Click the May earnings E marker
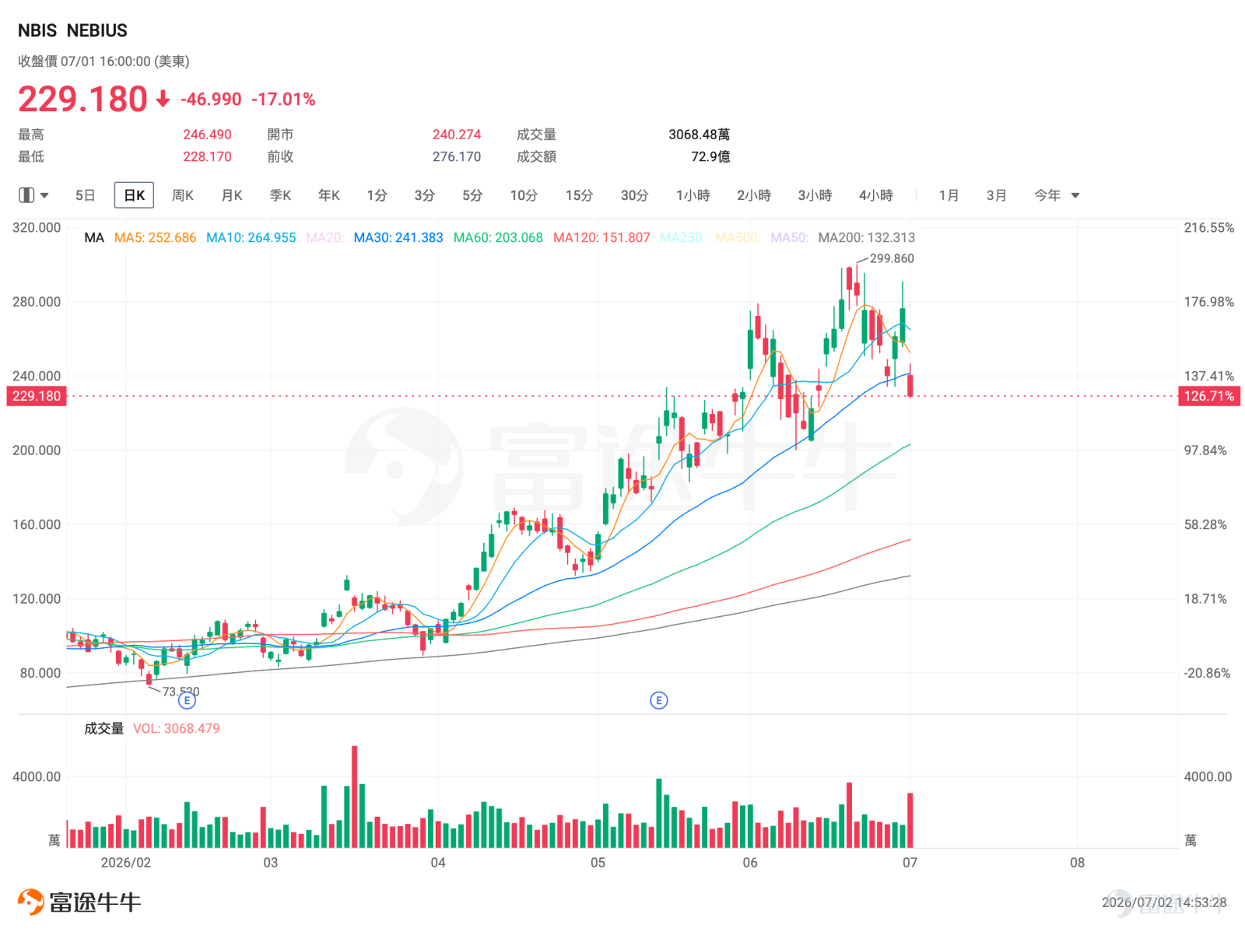 tap(658, 700)
